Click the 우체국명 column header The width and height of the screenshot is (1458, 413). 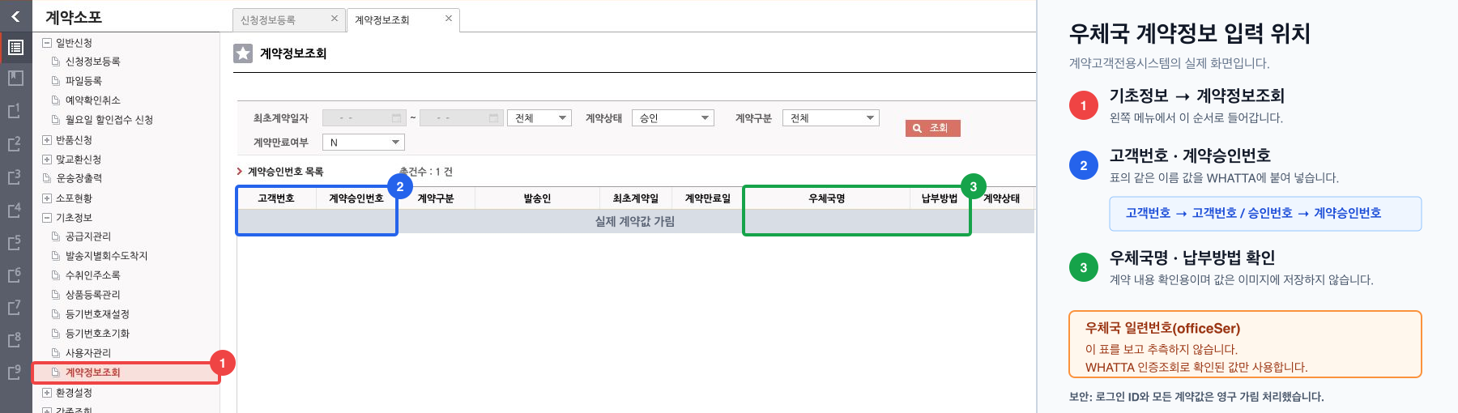[x=827, y=198]
